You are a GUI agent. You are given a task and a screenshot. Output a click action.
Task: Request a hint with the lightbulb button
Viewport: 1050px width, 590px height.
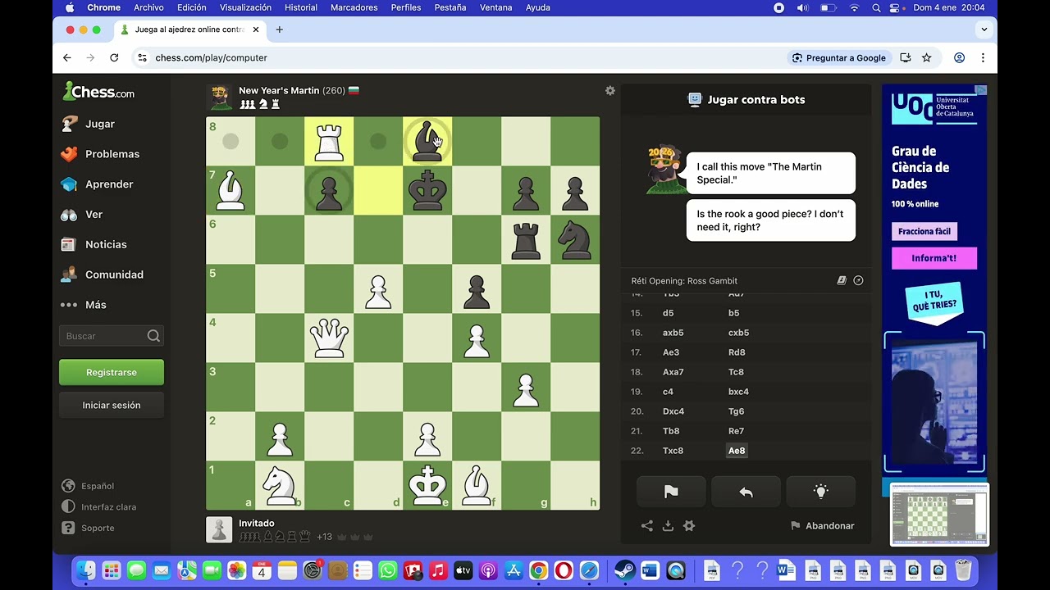[820, 492]
